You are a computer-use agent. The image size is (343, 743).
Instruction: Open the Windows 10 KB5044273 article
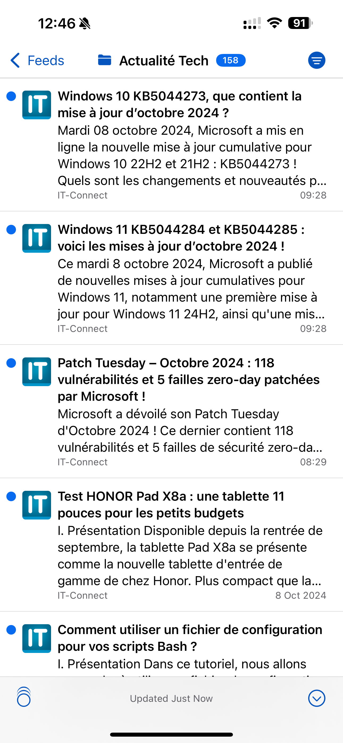(x=179, y=104)
